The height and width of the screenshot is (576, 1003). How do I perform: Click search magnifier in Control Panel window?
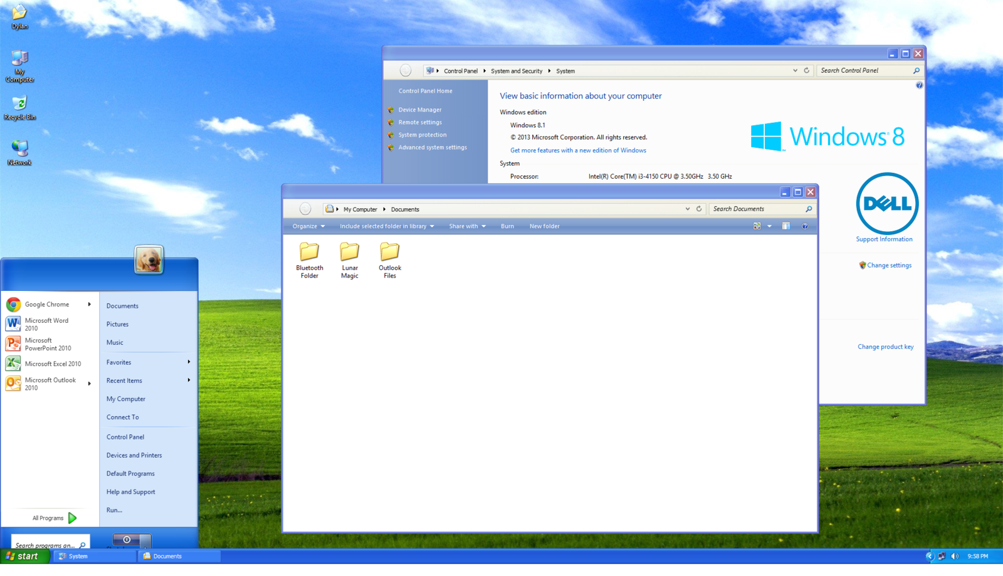tap(916, 70)
